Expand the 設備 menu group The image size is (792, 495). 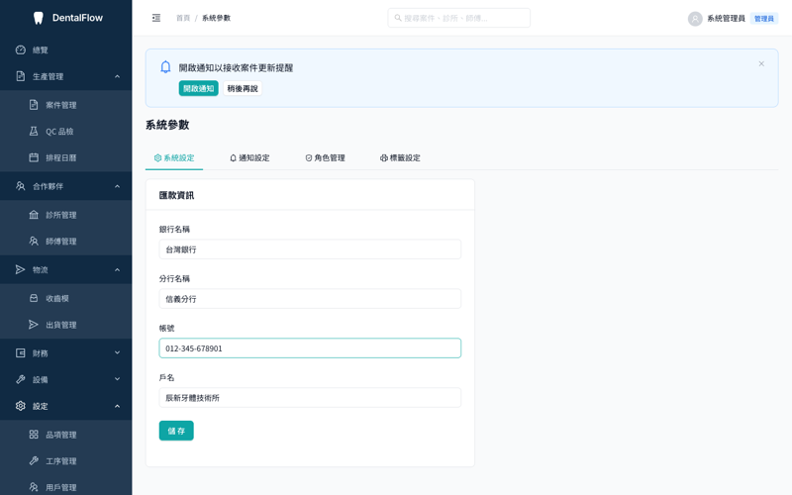pyautogui.click(x=66, y=379)
